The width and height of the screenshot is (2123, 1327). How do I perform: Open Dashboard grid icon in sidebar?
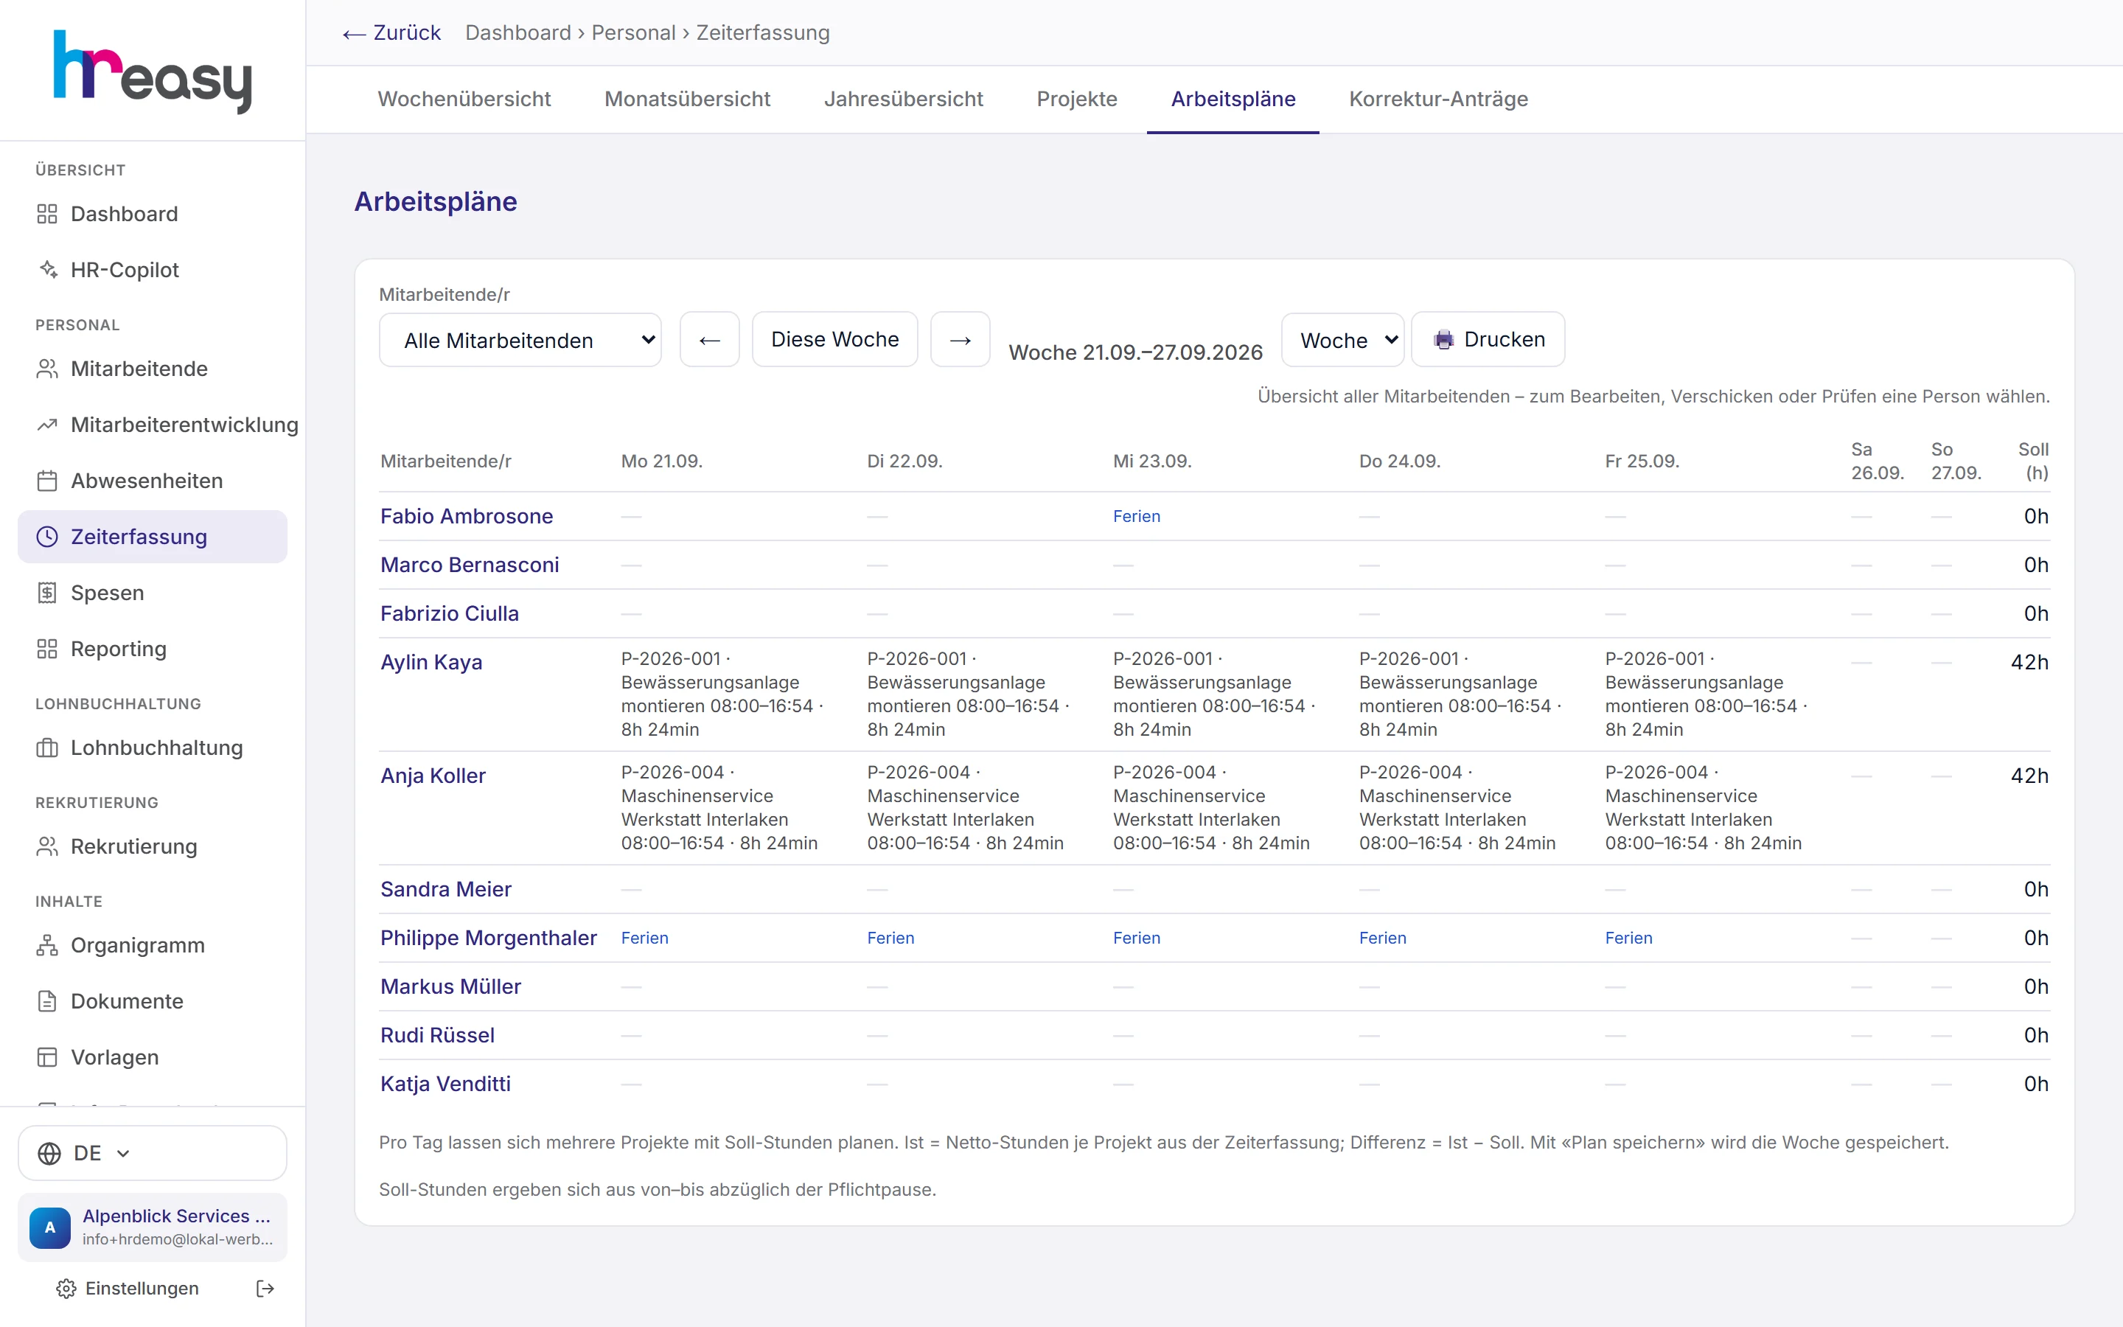click(x=47, y=214)
